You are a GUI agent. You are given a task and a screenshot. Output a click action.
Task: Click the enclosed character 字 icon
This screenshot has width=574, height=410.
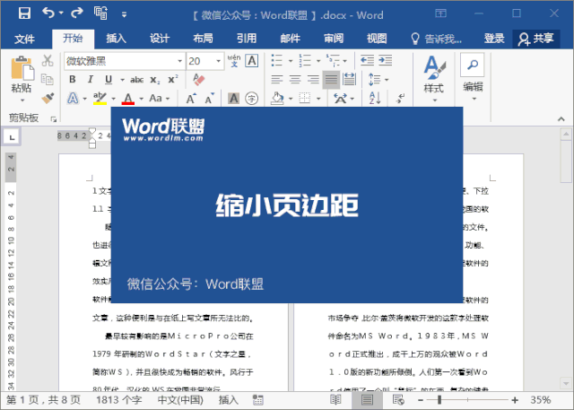pos(251,98)
